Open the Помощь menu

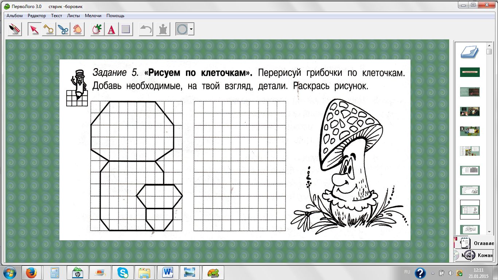(115, 16)
